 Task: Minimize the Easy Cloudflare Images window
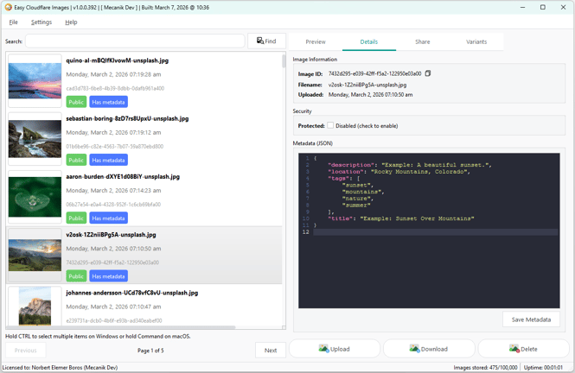pos(522,7)
